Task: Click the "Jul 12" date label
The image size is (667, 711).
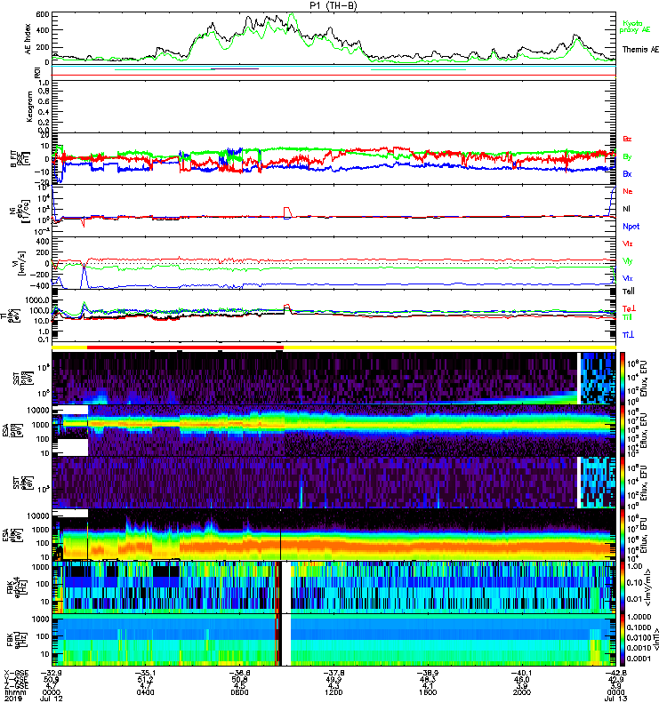Action: [x=52, y=699]
